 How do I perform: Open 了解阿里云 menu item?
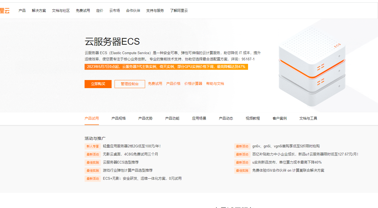179,11
